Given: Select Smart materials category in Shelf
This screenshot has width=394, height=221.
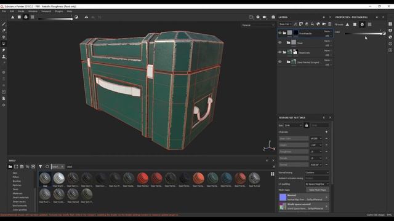Looking at the screenshot, I should [20, 198].
